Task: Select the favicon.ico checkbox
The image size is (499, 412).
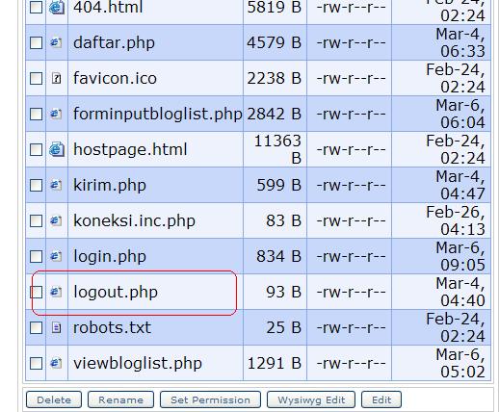Action: pyautogui.click(x=36, y=78)
